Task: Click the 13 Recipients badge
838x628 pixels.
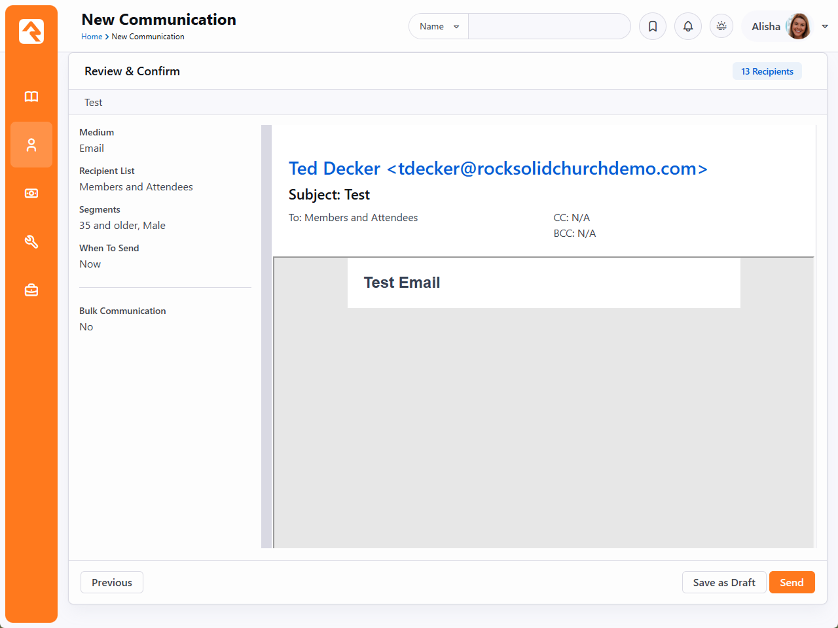Action: pos(767,71)
